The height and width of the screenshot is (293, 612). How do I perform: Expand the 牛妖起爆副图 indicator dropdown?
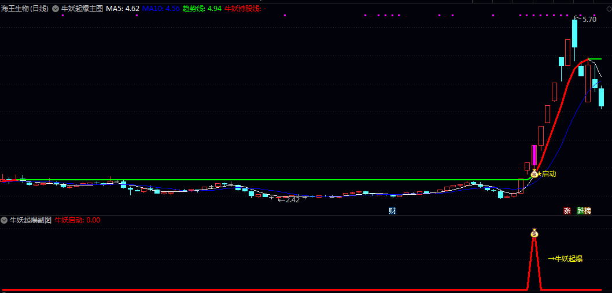coord(4,220)
